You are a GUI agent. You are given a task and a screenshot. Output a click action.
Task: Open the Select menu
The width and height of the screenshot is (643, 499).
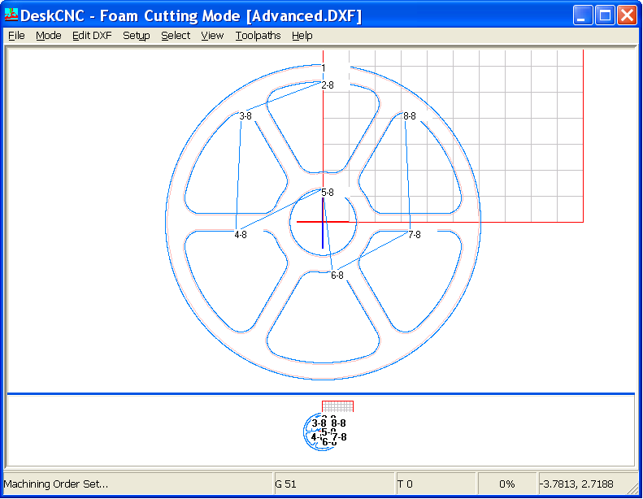[176, 36]
